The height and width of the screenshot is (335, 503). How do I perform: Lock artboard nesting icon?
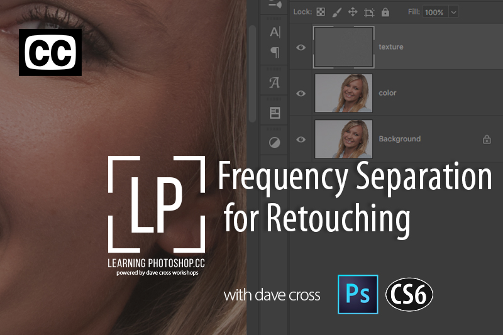[369, 13]
